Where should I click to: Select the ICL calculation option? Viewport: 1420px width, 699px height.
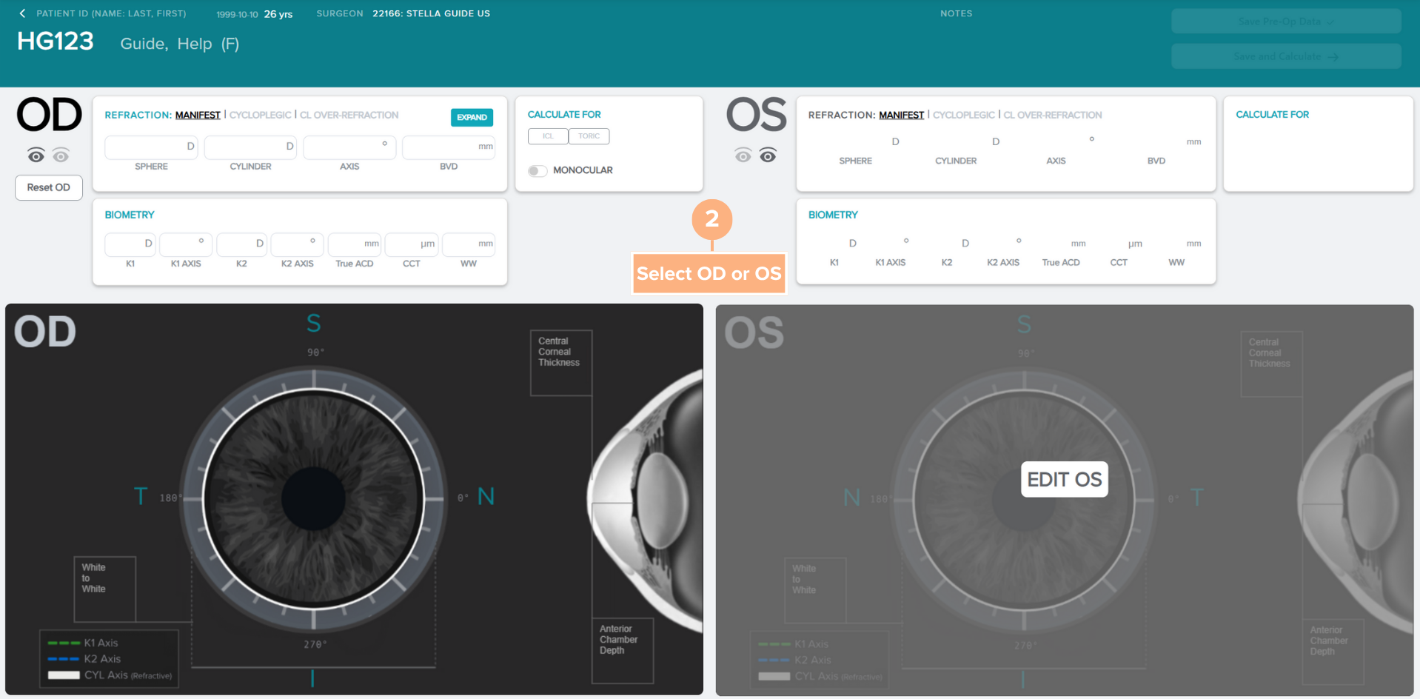(548, 136)
